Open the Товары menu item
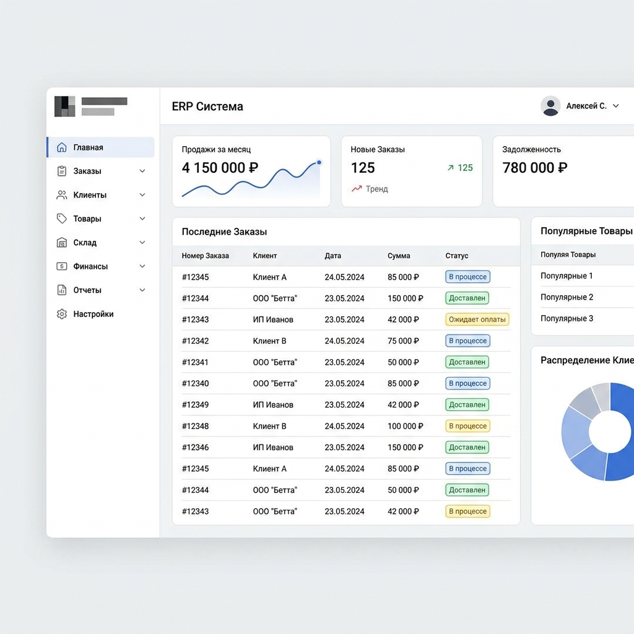 pos(101,219)
